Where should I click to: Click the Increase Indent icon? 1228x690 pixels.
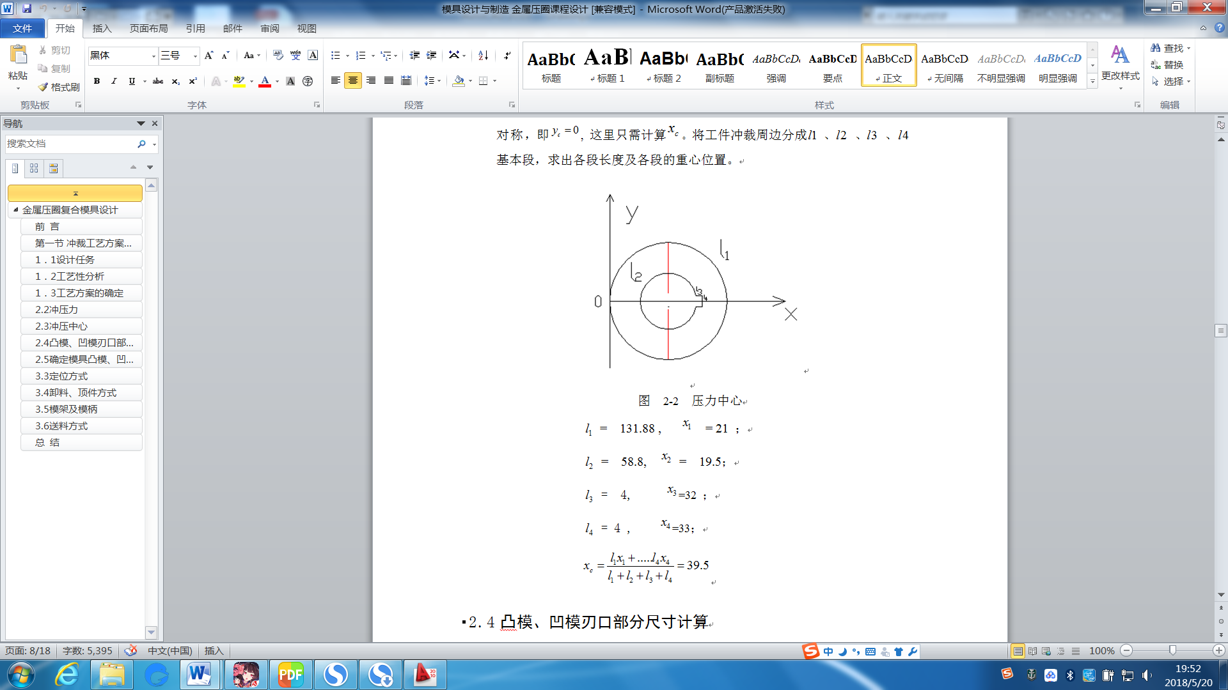pos(432,56)
